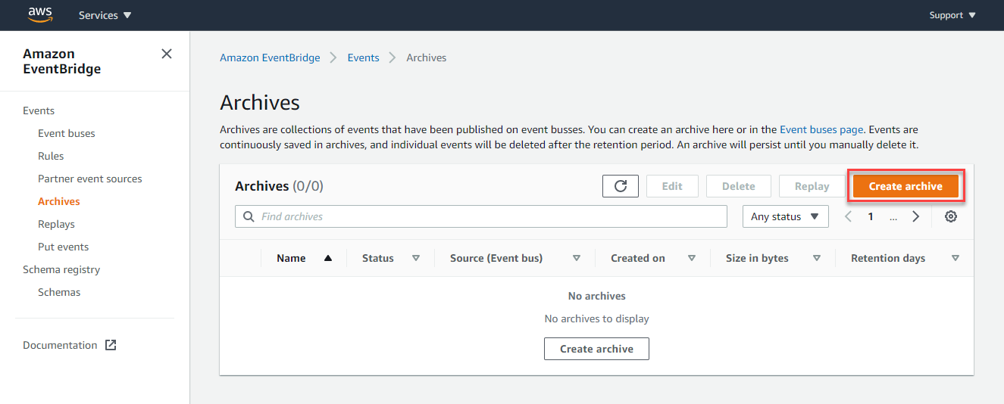Click the disabled Delete button

point(739,186)
